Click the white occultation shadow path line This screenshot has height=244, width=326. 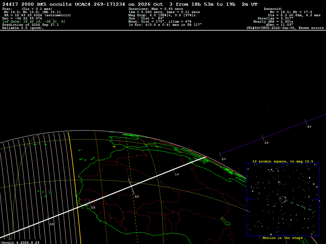(104, 197)
